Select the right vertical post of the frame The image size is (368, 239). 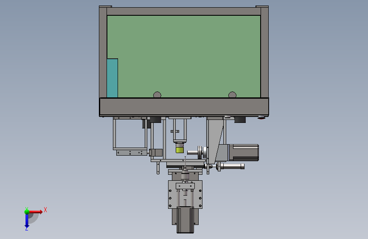click(264, 52)
